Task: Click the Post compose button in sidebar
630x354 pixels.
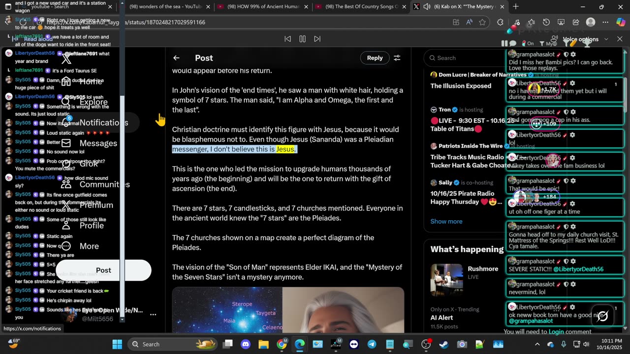Action: pyautogui.click(x=103, y=270)
